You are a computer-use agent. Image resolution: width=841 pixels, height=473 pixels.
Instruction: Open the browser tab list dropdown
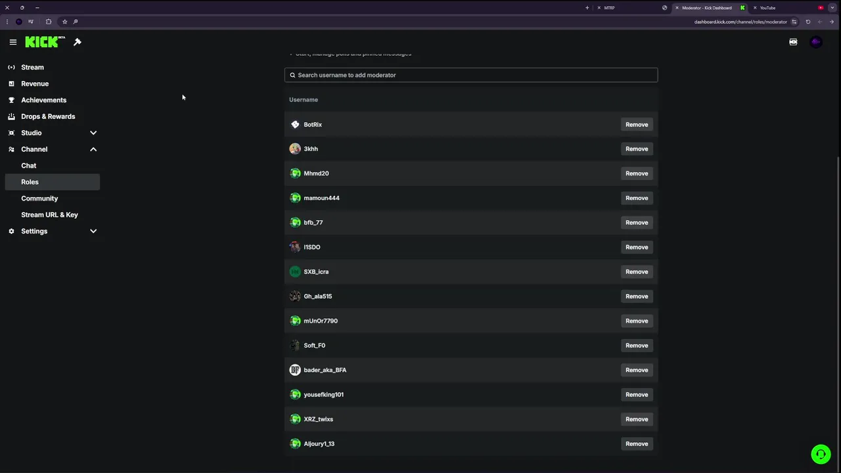pos(832,8)
